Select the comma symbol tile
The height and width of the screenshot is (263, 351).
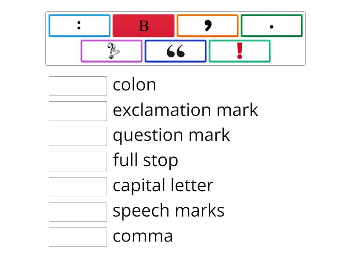208,26
